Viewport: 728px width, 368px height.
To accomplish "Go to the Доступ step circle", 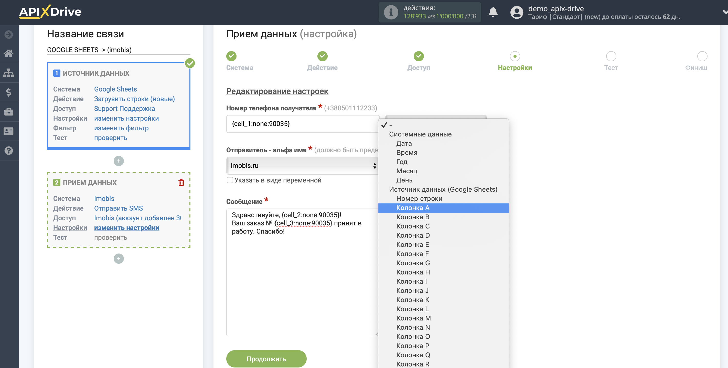I will click(419, 56).
